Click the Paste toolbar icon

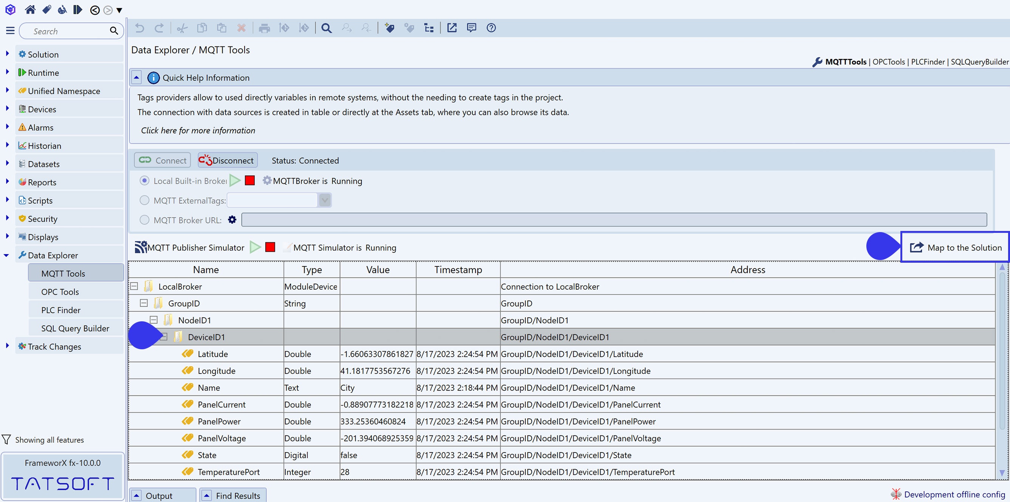(222, 28)
